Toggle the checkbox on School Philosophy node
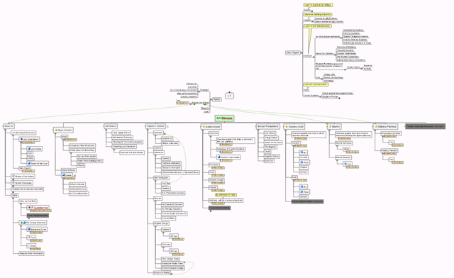Viewport: 454px width, 278px height. (13, 183)
